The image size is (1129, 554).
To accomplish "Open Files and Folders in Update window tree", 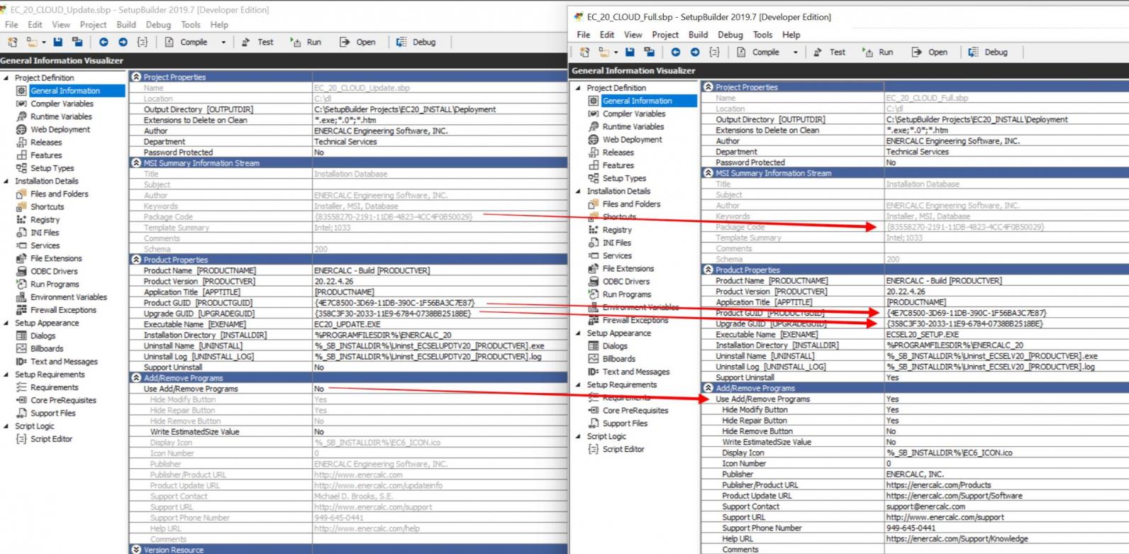I will tap(60, 194).
